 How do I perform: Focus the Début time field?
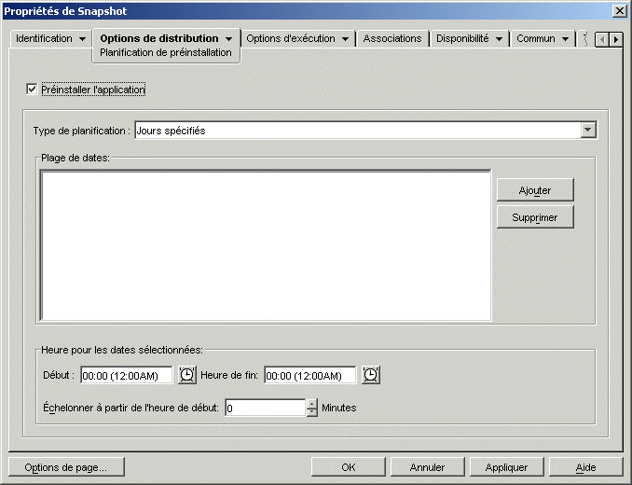coord(126,375)
